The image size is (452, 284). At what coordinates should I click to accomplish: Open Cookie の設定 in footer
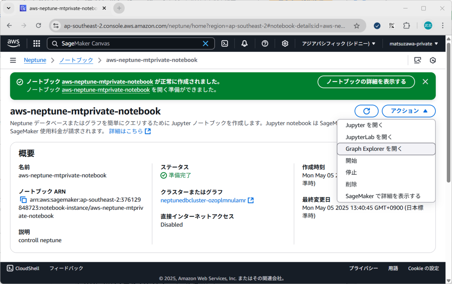point(424,268)
